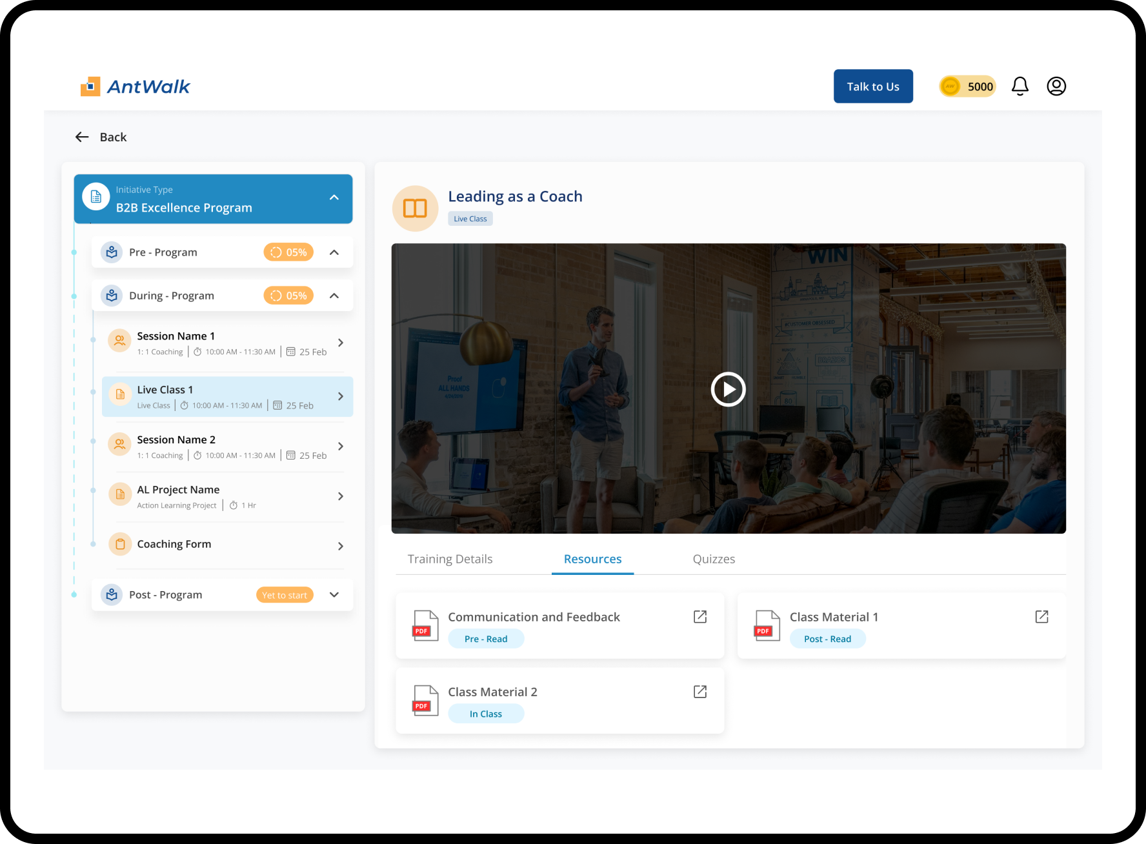Screen dimensions: 1146x844
Task: Click the Yet to start status badge
Action: pos(285,595)
